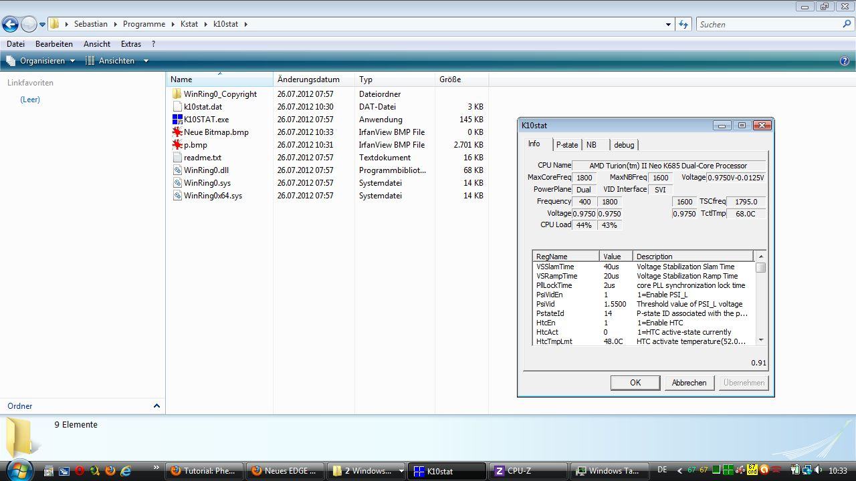Select the VSSlamTime register row
Image resolution: width=856 pixels, height=481 pixels.
(643, 267)
